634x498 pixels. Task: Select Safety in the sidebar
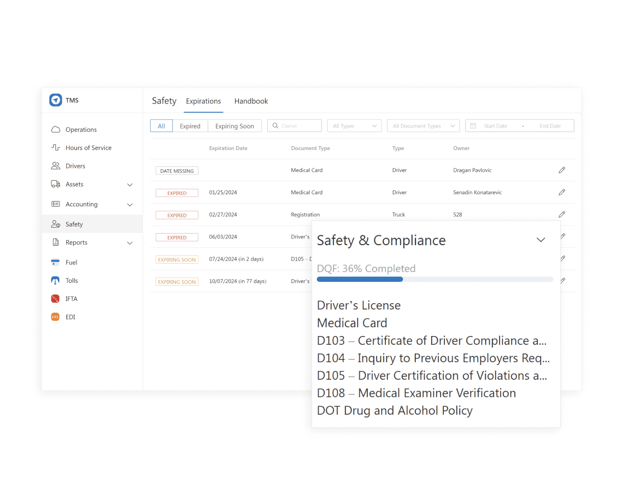point(92,224)
